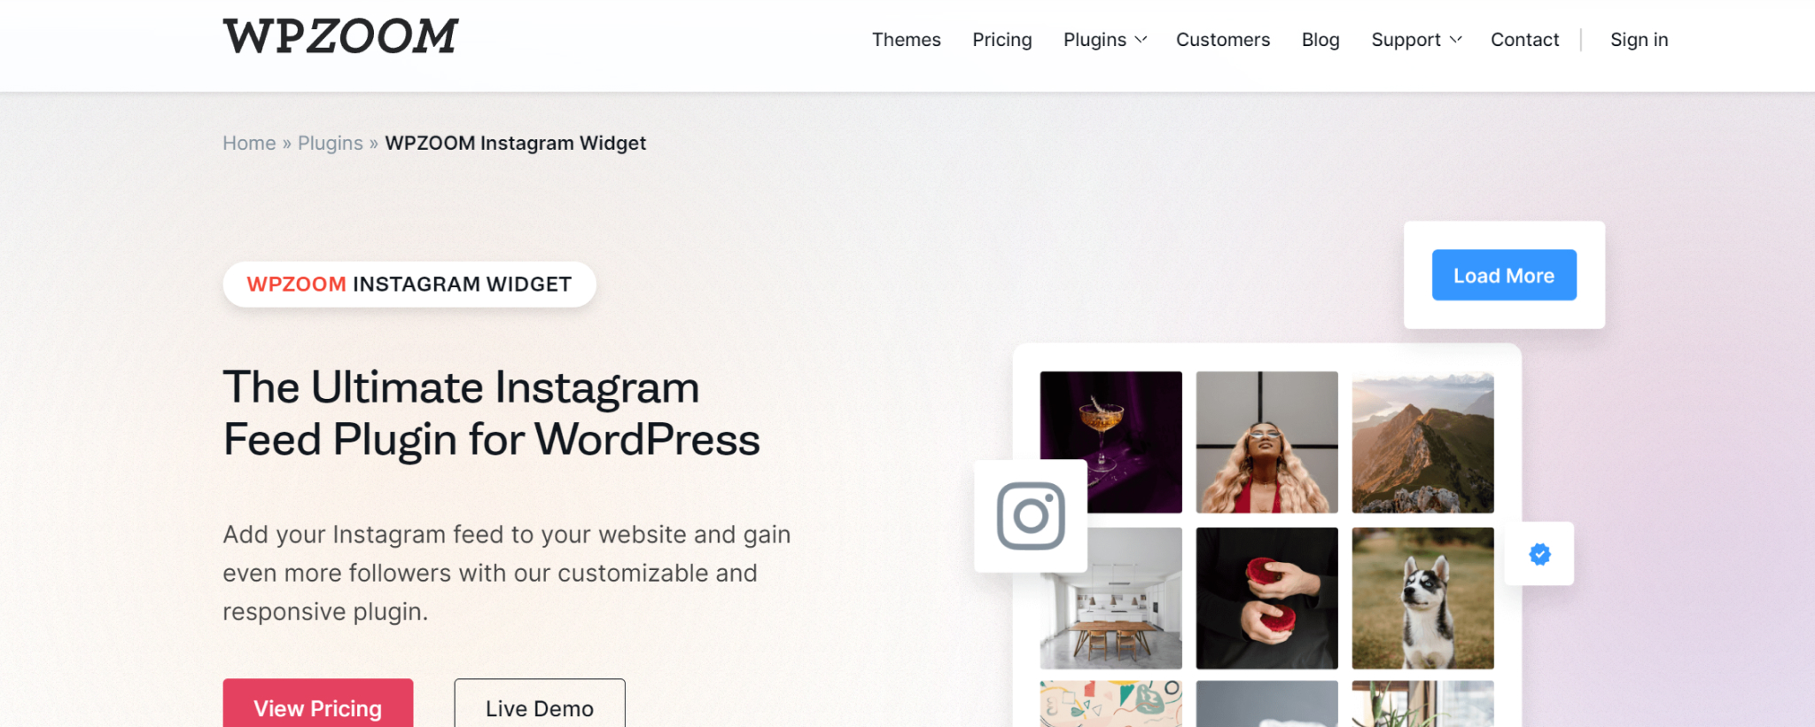Click the Instagram camera icon
Screen dimensions: 1815x727
click(x=1031, y=516)
